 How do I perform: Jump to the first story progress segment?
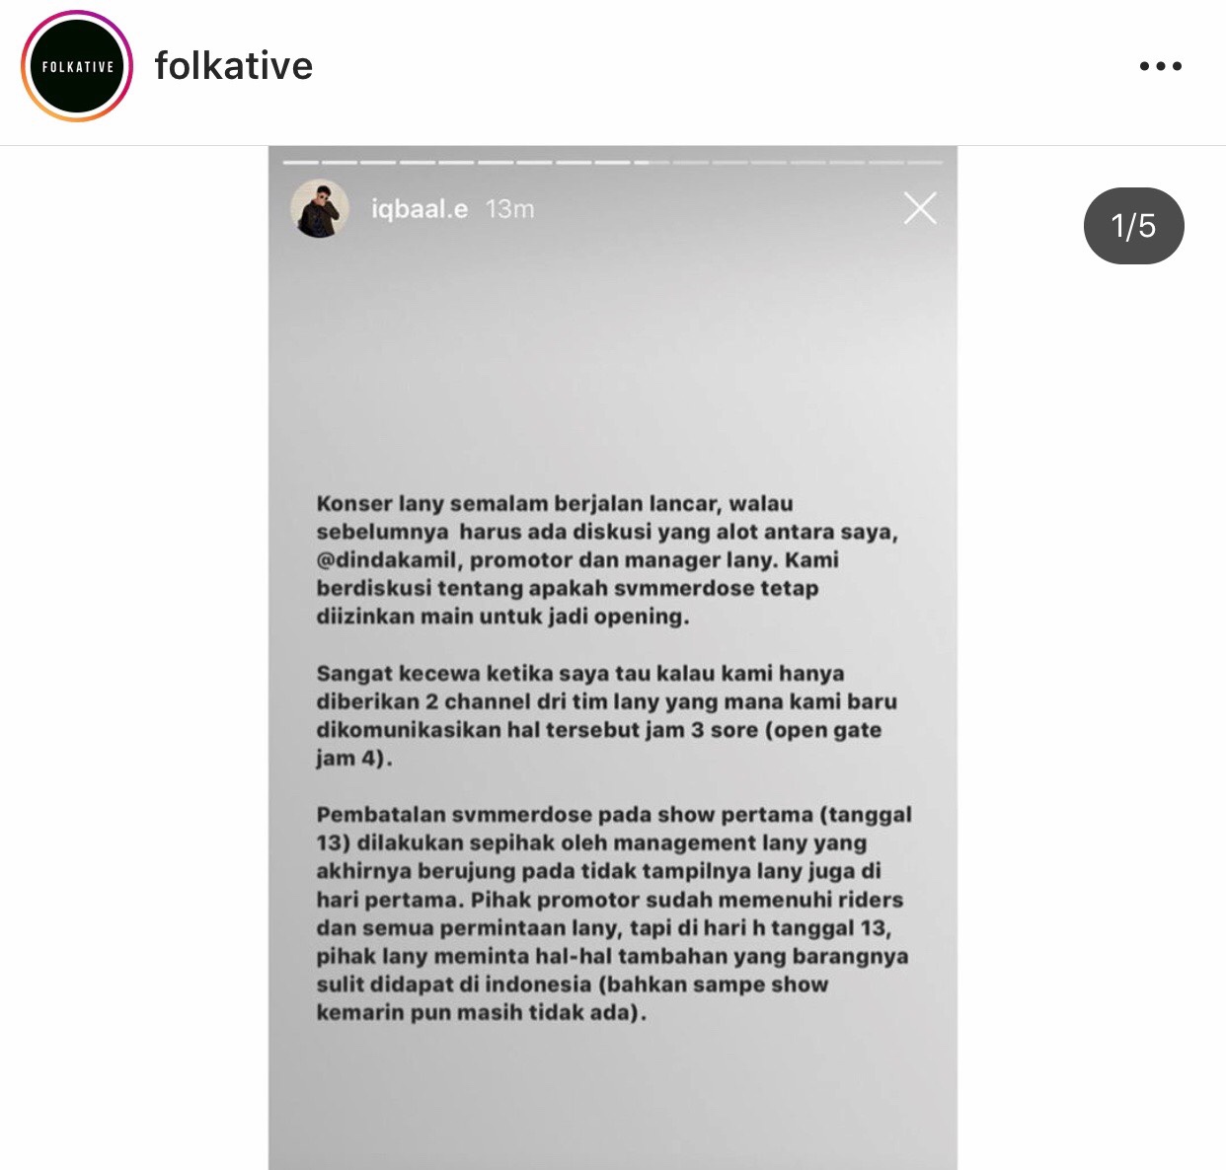[x=301, y=162]
